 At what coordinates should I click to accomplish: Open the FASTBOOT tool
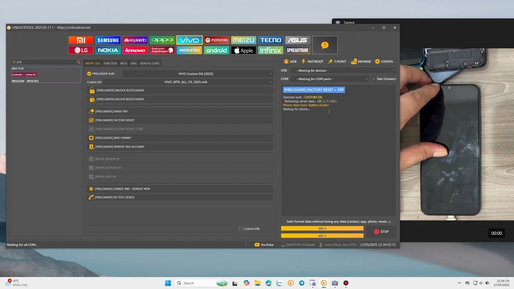312,61
